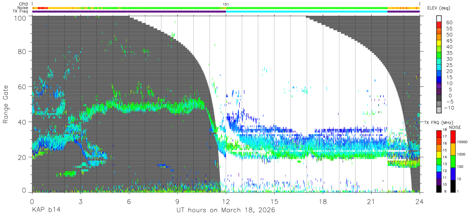Click the y-axis tick label 100
The height and width of the screenshot is (218, 472).
pos(20,18)
